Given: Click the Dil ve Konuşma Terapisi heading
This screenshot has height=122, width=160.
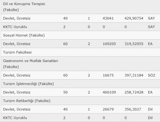Looking at the screenshot, I should 24,7.
